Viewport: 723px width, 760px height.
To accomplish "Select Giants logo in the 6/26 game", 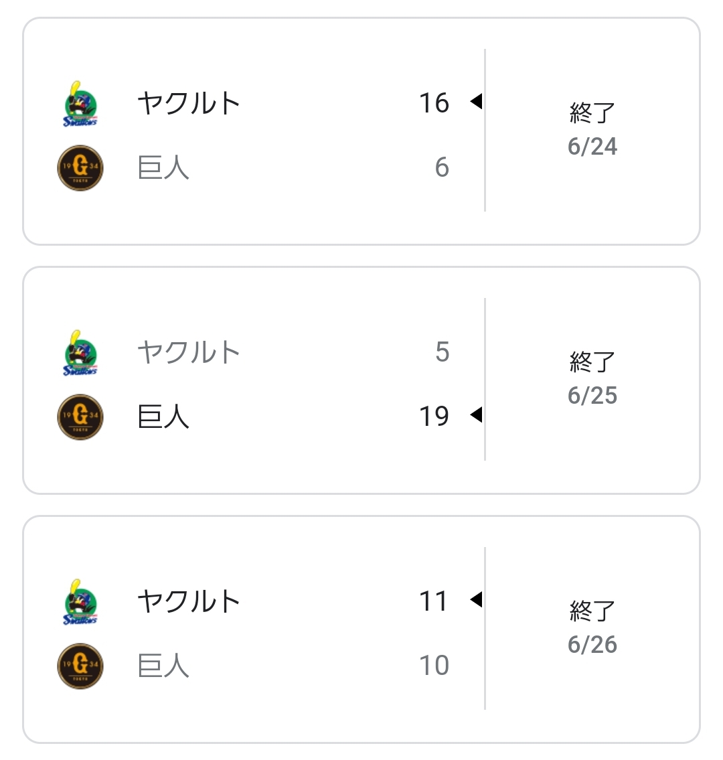I will click(80, 666).
